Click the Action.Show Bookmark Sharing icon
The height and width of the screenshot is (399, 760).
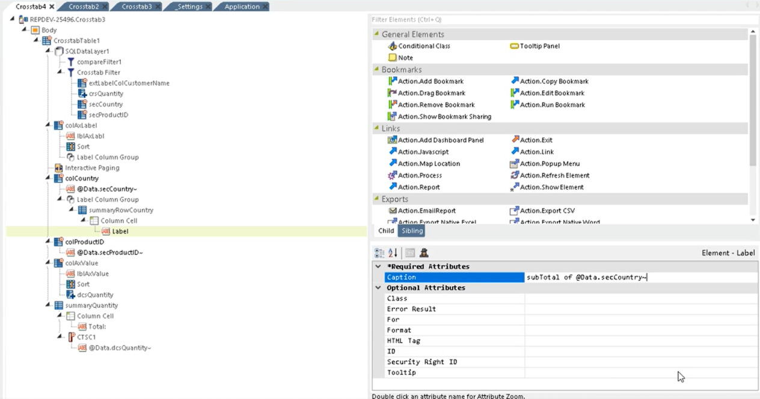(x=393, y=116)
